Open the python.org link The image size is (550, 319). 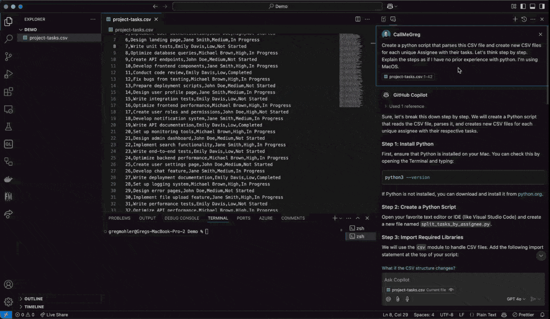[x=530, y=194]
